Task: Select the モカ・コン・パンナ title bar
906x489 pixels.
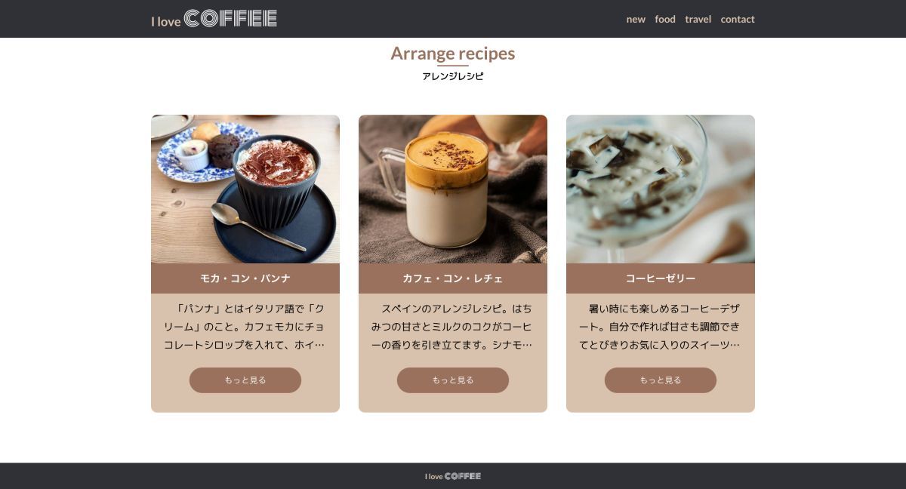Action: (x=245, y=278)
